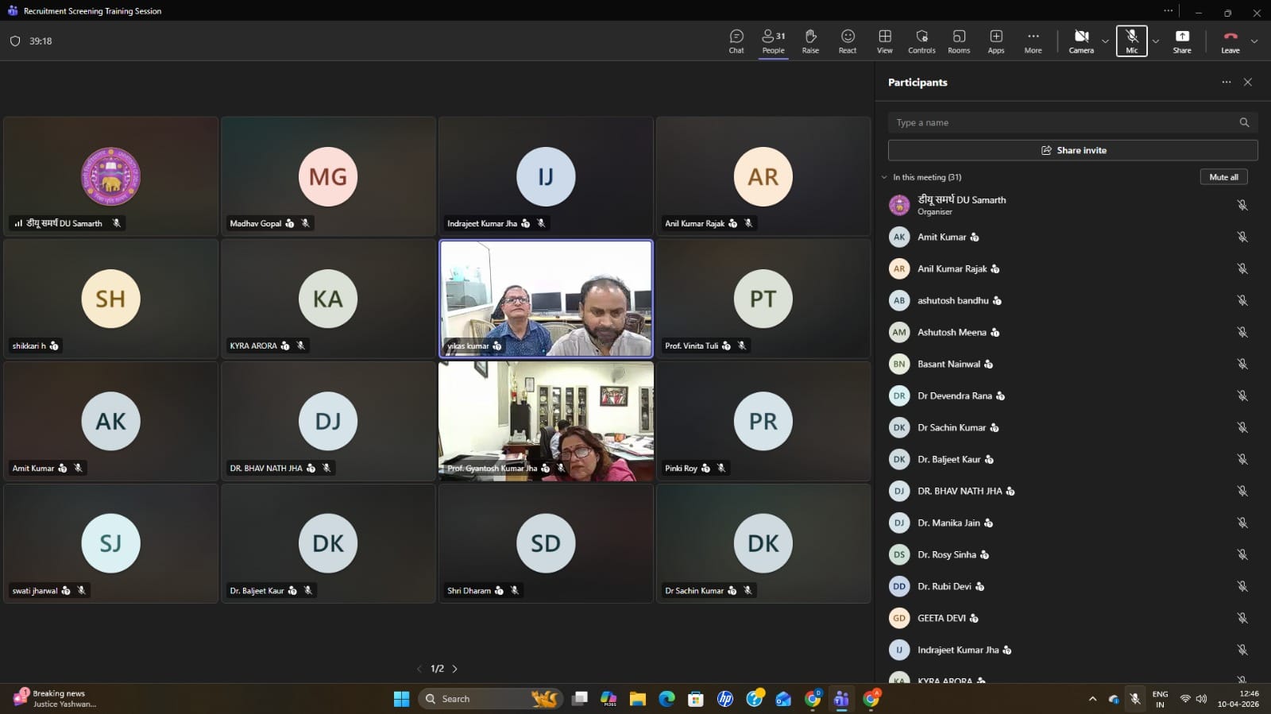The image size is (1271, 714).
Task: Open the Chat panel
Action: point(736,41)
